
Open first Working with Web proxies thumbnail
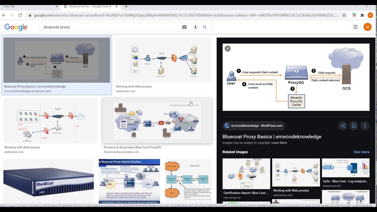[163, 60]
